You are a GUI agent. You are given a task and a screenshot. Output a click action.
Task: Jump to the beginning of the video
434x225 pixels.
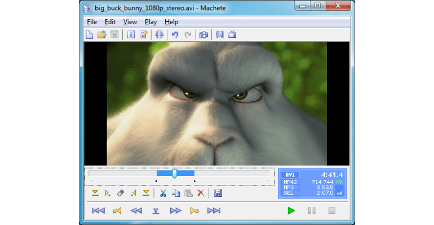pos(98,210)
